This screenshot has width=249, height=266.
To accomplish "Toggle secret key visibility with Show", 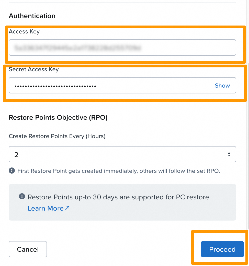I will click(222, 86).
